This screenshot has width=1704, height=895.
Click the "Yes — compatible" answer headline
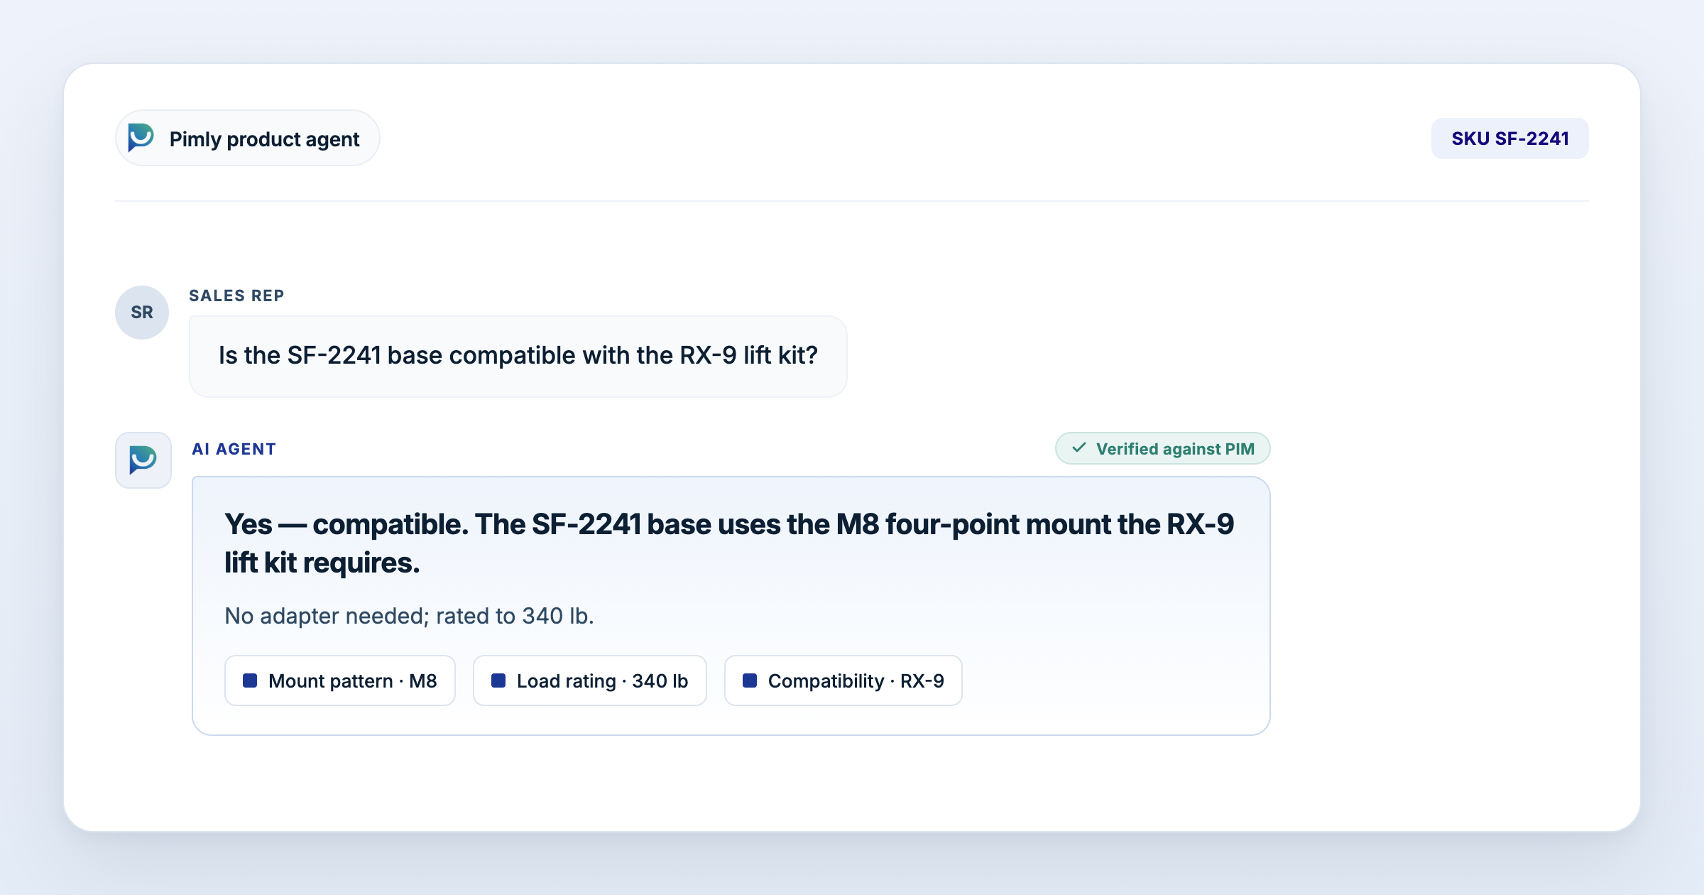pyautogui.click(x=729, y=543)
